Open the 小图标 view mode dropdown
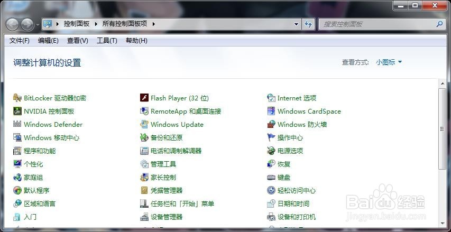Screen dimensions: 451x232 click(389, 62)
